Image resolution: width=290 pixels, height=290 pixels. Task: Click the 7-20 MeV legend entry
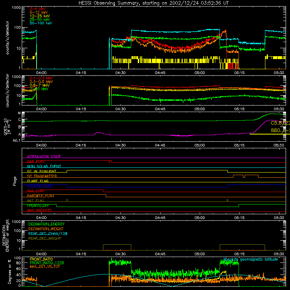pos(39,89)
